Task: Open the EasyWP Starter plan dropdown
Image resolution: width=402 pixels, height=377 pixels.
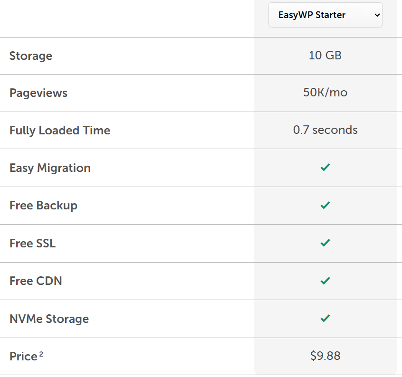Action: point(325,15)
